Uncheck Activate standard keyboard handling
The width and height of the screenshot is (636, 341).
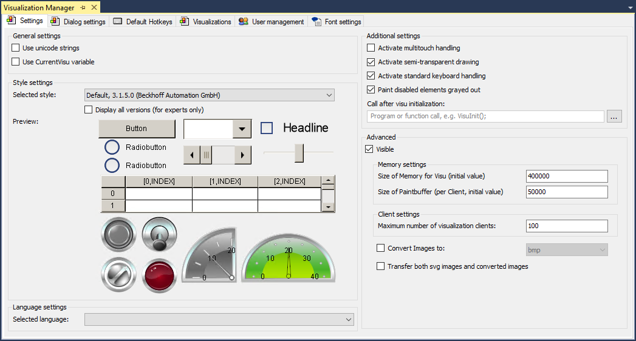tap(371, 76)
